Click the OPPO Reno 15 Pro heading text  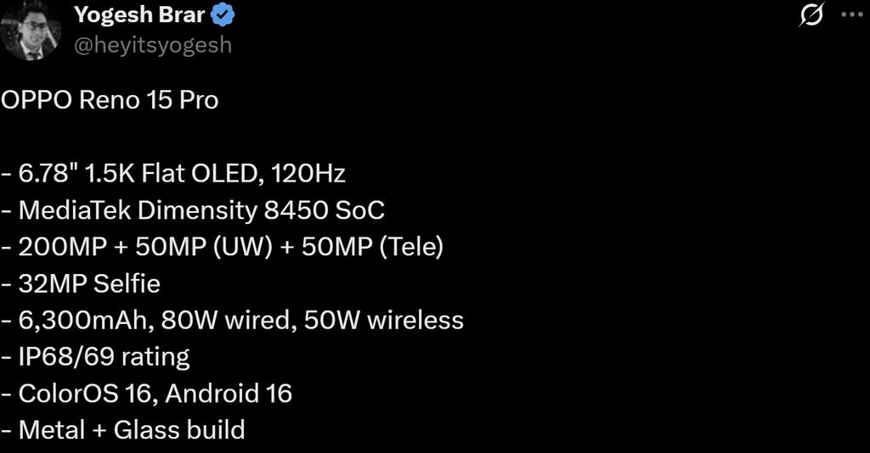110,100
